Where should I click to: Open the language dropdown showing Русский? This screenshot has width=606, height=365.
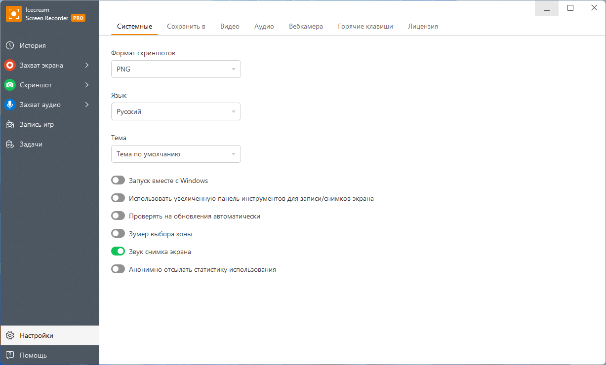(176, 111)
